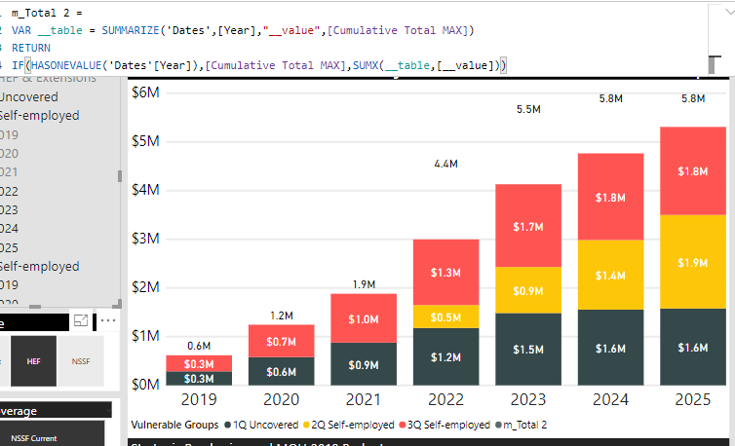
Task: Click the 5.5M total label above 2023
Action: click(x=528, y=109)
